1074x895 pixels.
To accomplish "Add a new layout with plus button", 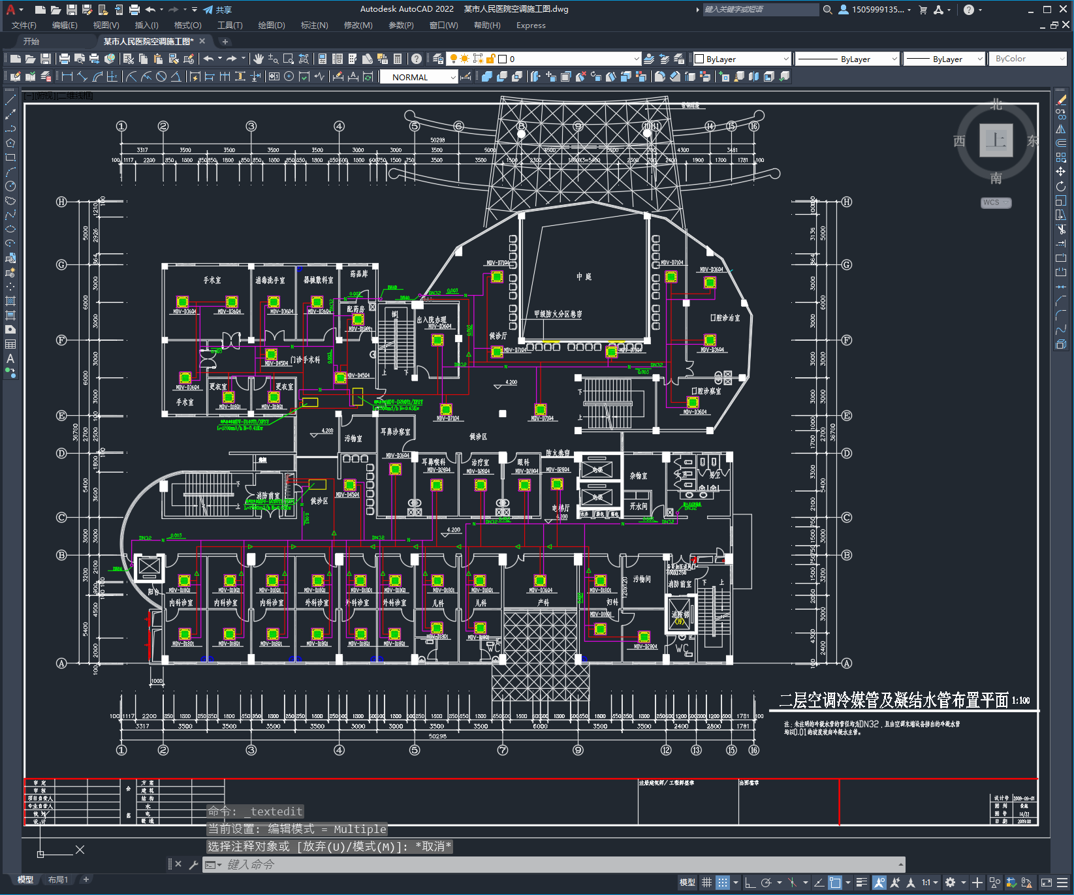I will pyautogui.click(x=86, y=879).
